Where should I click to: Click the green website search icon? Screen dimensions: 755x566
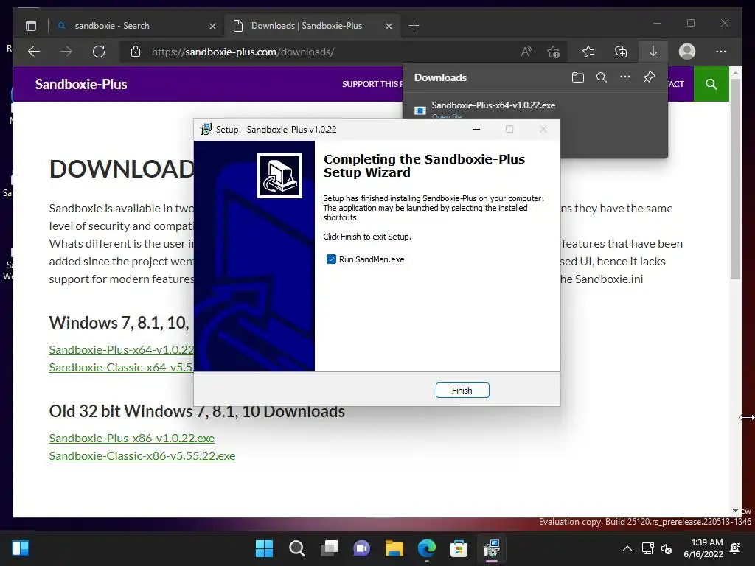[711, 84]
